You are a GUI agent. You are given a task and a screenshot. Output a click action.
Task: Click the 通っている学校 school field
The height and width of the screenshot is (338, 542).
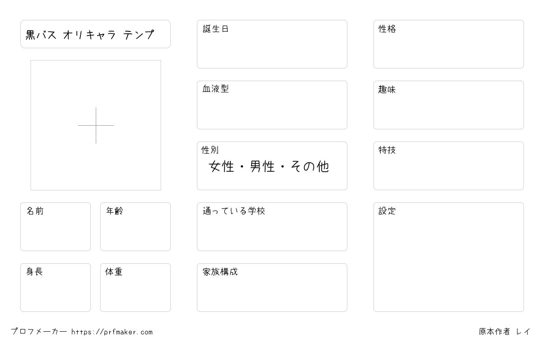click(x=272, y=227)
